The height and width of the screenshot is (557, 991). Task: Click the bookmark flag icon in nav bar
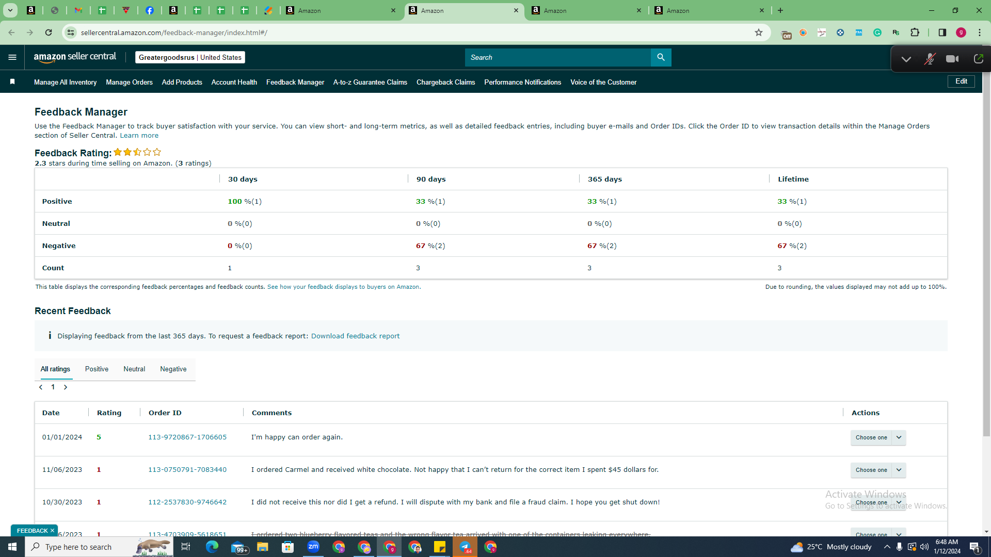point(12,81)
